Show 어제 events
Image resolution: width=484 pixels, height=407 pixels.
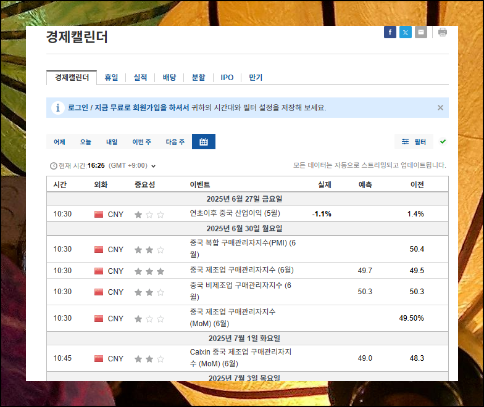(59, 142)
